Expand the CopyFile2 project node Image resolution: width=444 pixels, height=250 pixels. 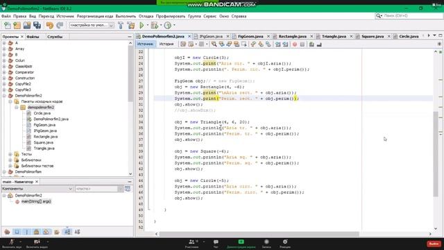pos(4,84)
